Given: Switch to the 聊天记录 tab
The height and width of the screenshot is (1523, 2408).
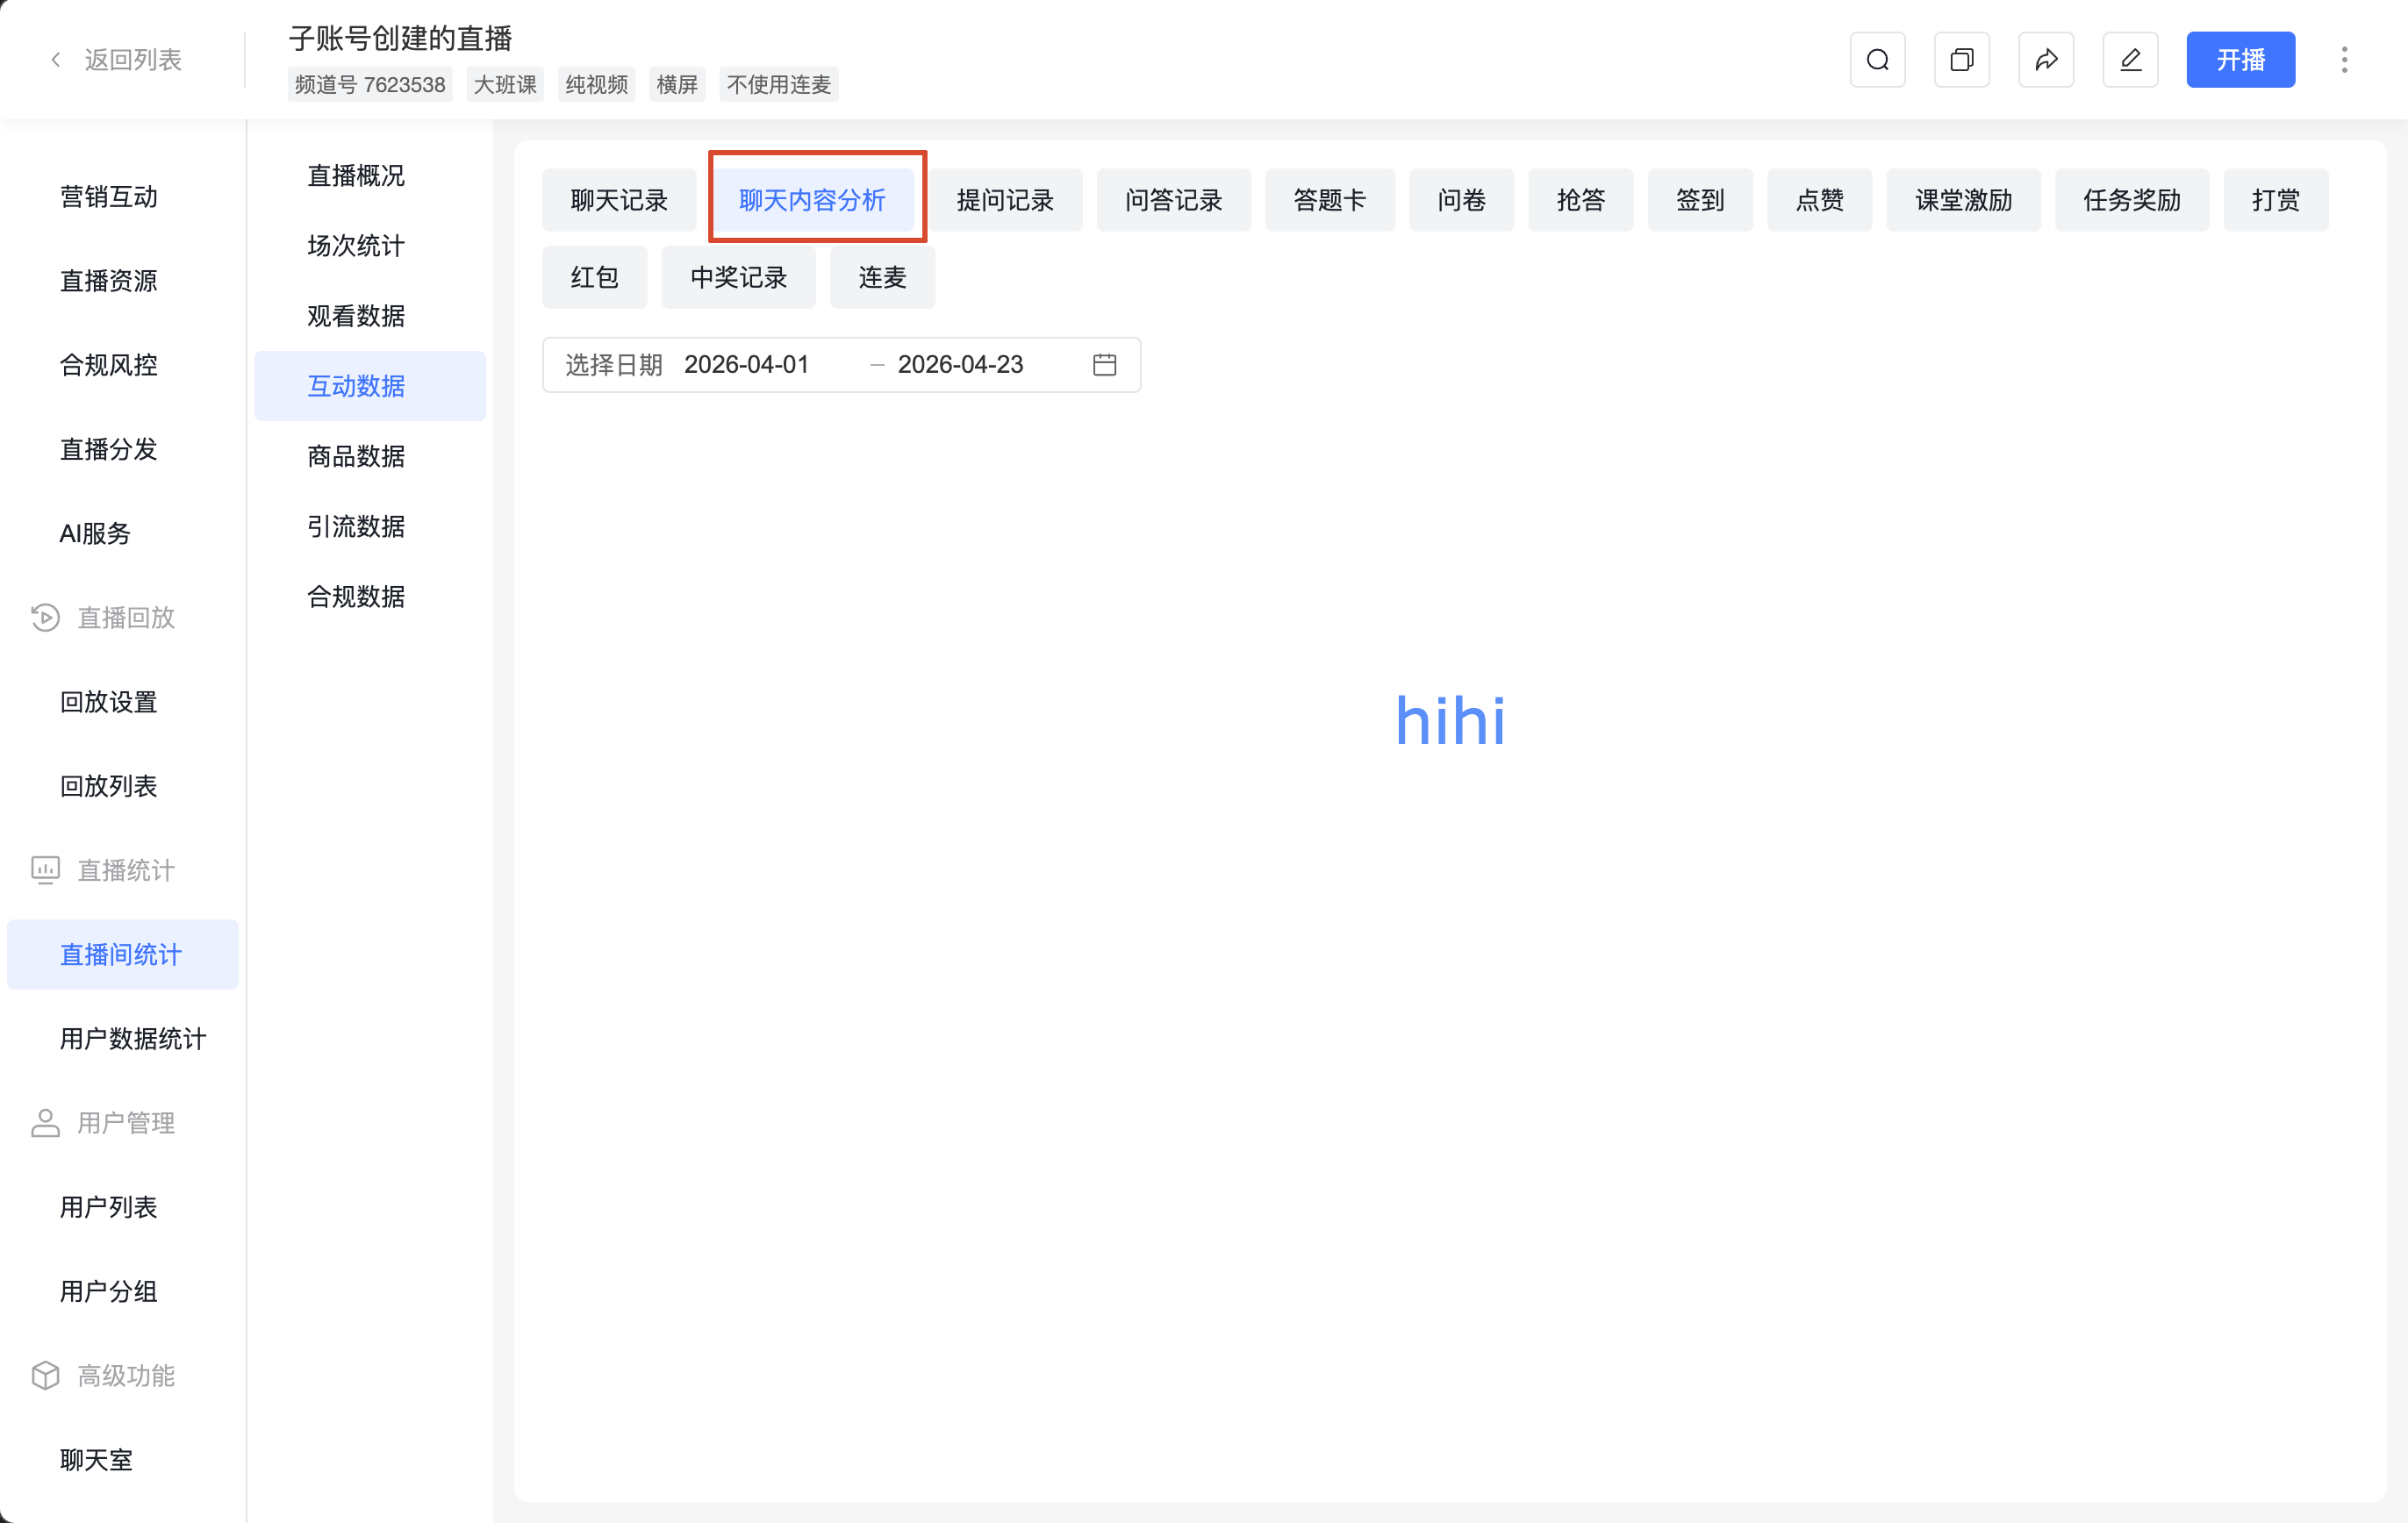Looking at the screenshot, I should coord(619,200).
